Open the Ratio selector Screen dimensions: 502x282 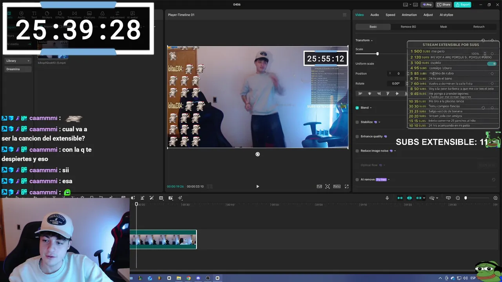pos(337,186)
